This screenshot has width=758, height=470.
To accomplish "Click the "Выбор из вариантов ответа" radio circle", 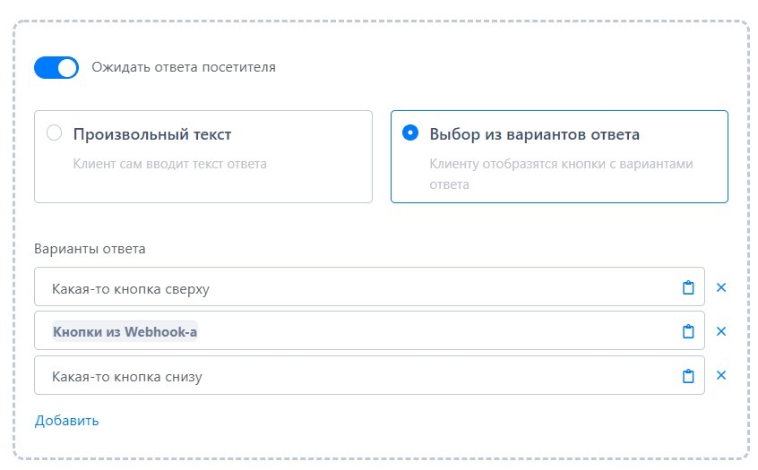I will point(410,132).
